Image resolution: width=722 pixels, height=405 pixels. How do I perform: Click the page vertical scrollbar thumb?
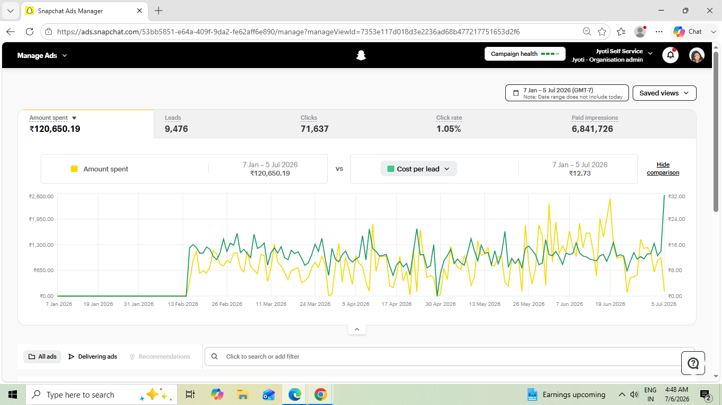point(716,132)
